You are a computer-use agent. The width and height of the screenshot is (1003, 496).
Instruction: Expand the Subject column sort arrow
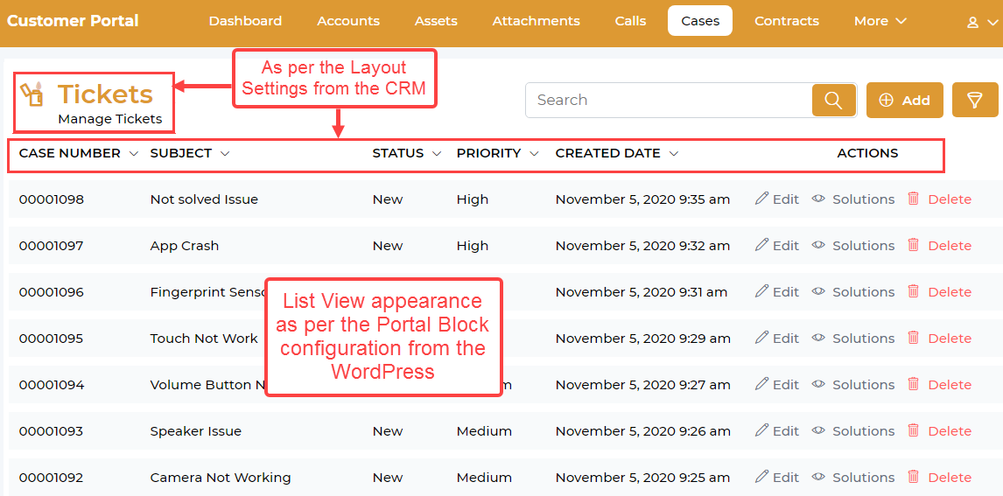225,154
